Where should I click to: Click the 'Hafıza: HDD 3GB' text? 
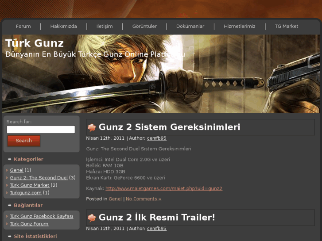(105, 172)
